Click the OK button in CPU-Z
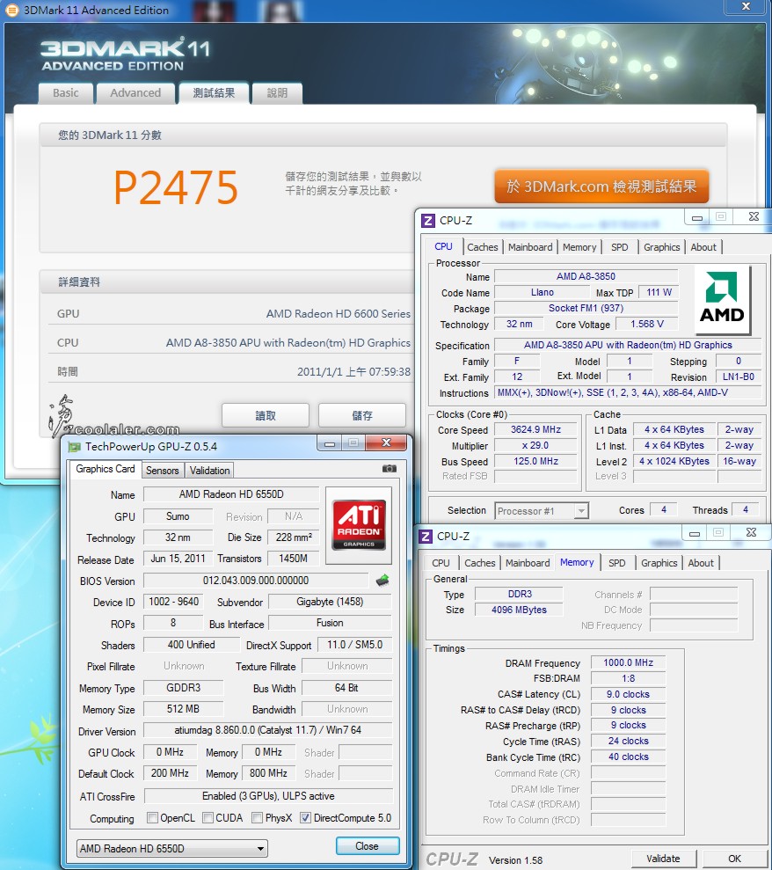Viewport: 772px width, 870px height. [735, 859]
